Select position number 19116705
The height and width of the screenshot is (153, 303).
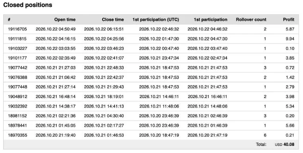point(17,29)
